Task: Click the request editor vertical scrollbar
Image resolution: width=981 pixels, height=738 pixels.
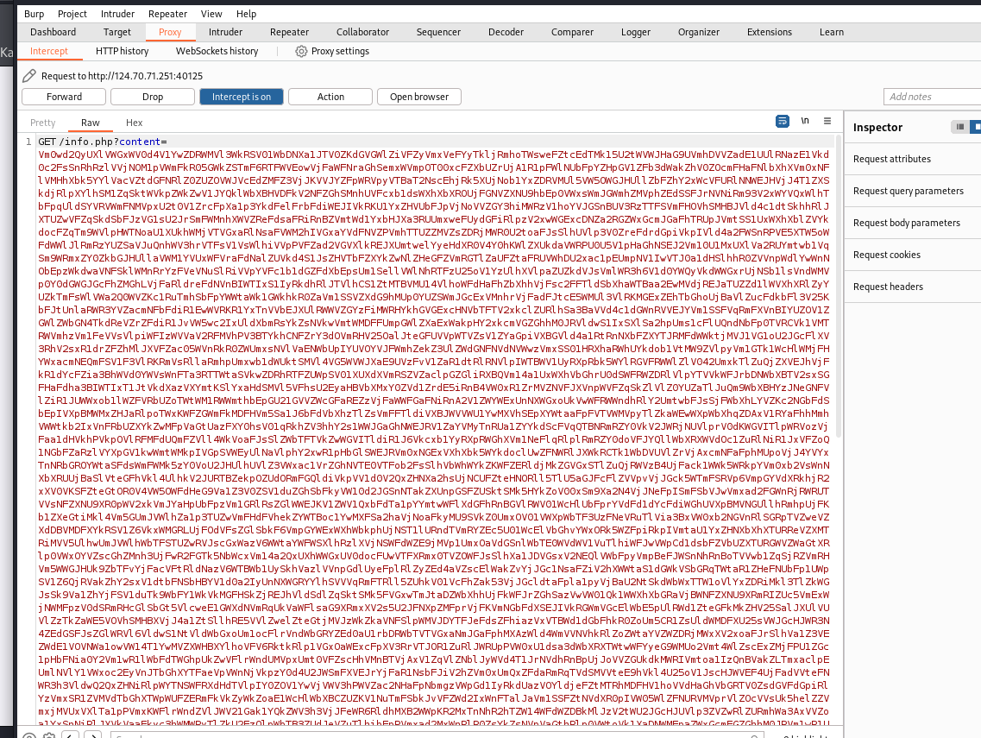Action: (839, 287)
